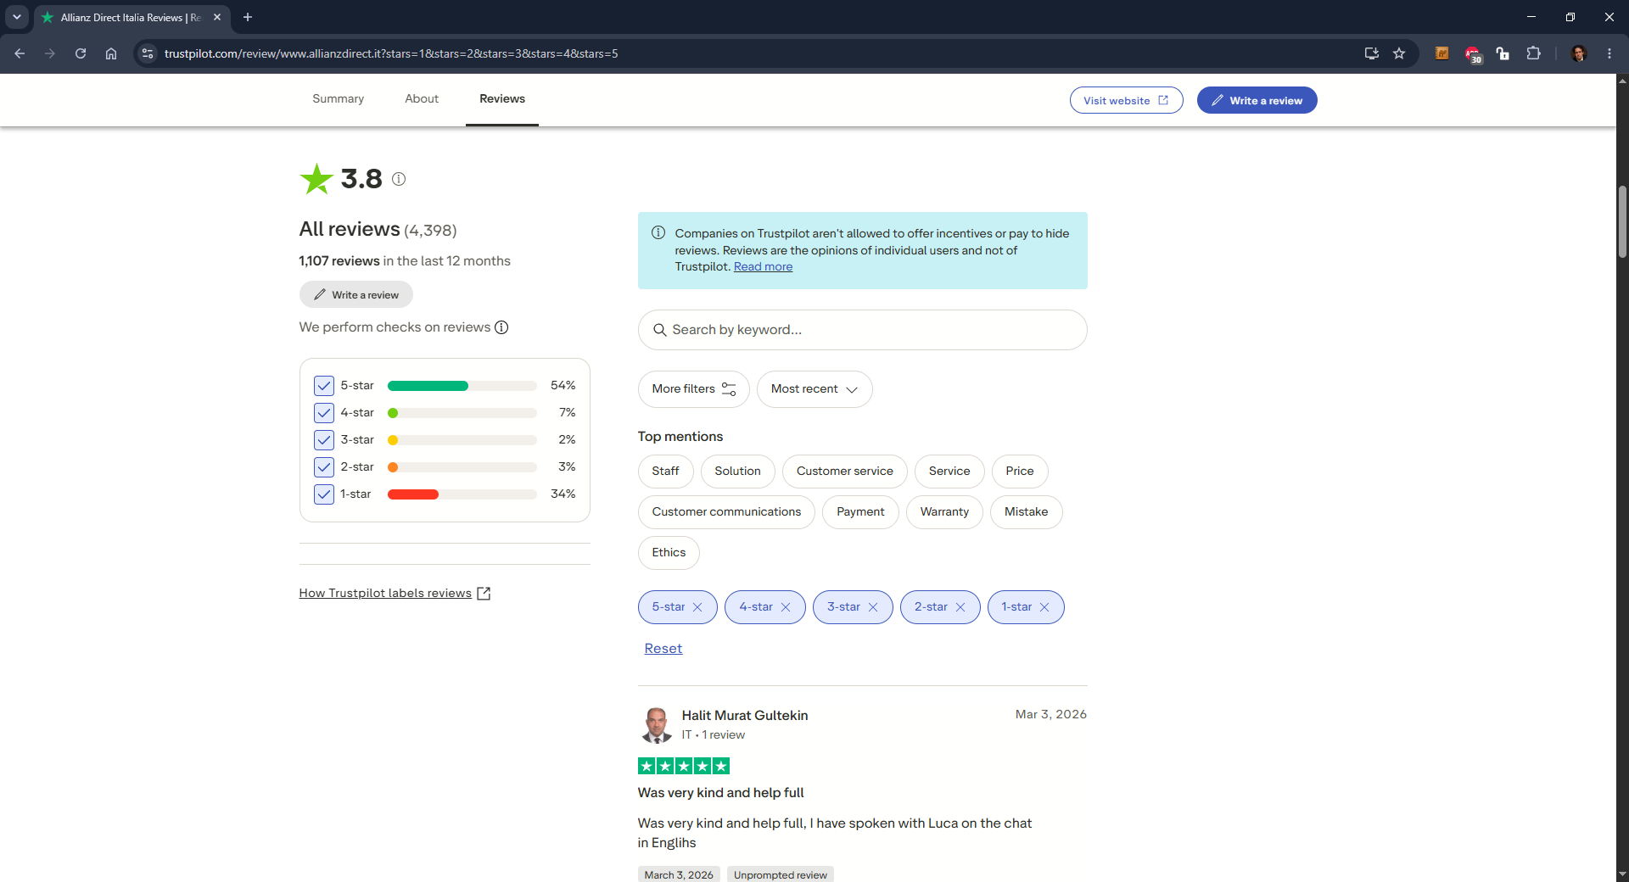Uncheck the 4-star checkbox
The width and height of the screenshot is (1629, 882).
click(324, 413)
